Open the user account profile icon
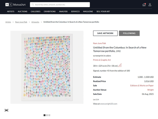The width and height of the screenshot is (158, 119). [150, 4]
